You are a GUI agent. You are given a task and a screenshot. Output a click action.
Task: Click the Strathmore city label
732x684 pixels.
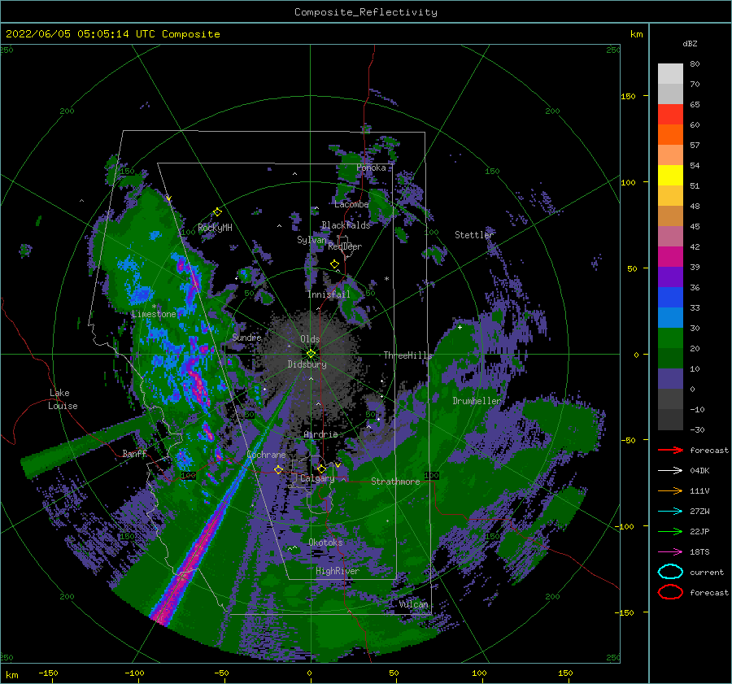[x=395, y=481]
